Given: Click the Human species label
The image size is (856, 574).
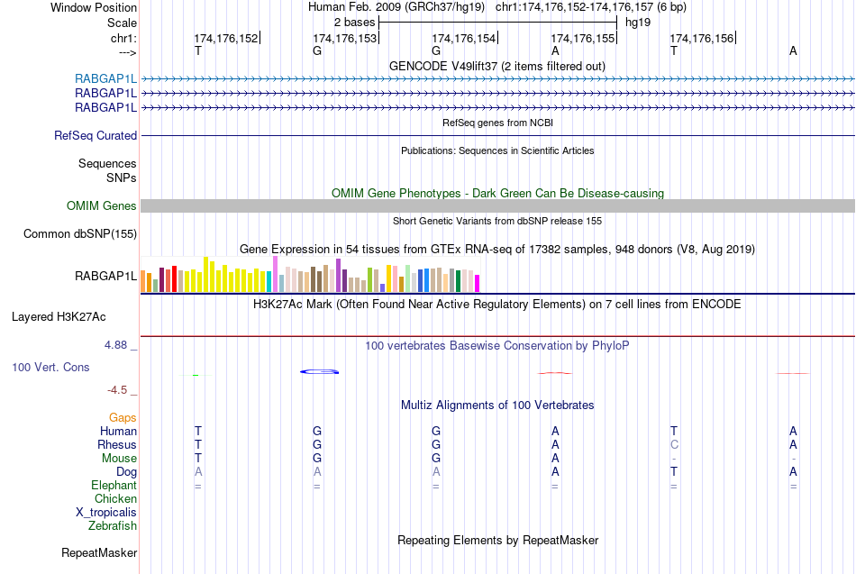Looking at the screenshot, I should [x=118, y=431].
